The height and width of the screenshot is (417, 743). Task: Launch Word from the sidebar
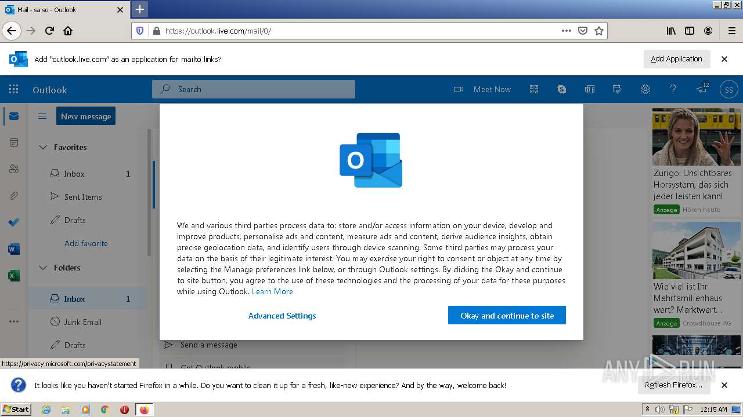tap(14, 249)
